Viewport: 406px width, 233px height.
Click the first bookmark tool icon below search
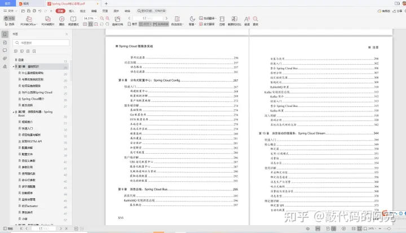(16, 51)
